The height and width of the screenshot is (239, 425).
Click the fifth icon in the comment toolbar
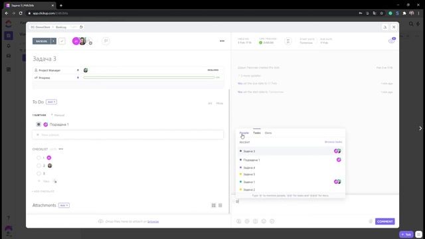(272, 221)
